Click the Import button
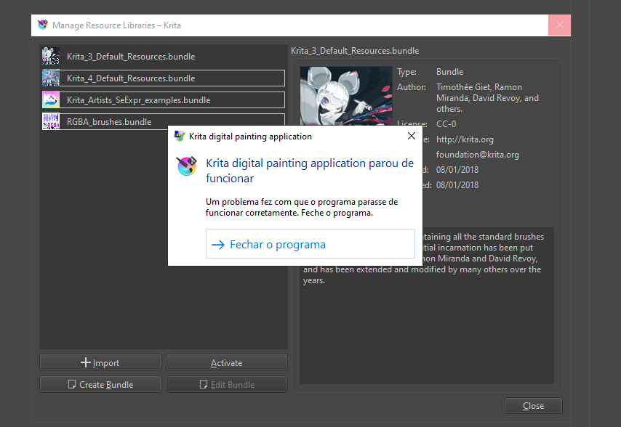 [100, 362]
